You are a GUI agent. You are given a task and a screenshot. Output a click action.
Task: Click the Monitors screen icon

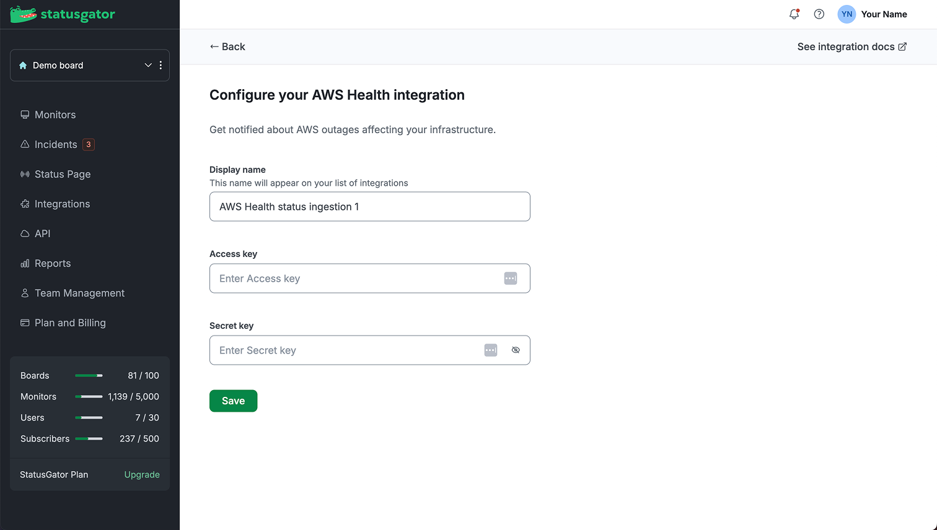pos(25,115)
